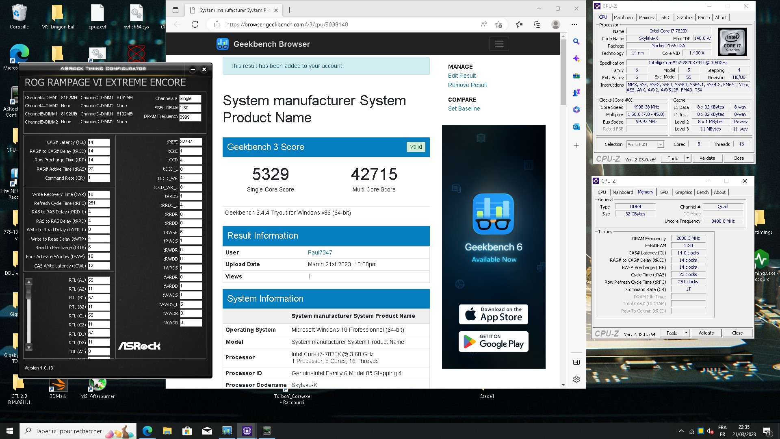The width and height of the screenshot is (780, 439).
Task: Click Valid badge on Geekbench 3 Score
Action: coord(416,147)
